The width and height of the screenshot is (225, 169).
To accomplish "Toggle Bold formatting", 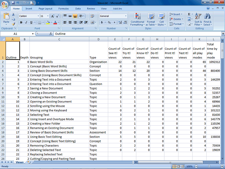I will click(21, 22).
